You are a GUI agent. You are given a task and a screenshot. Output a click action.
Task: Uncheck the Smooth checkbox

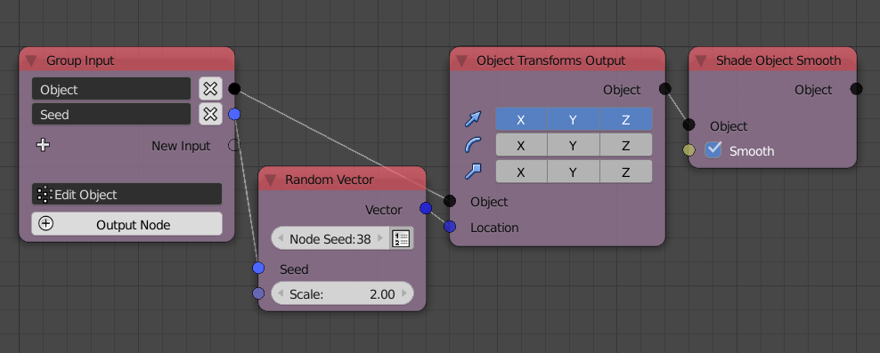[713, 149]
